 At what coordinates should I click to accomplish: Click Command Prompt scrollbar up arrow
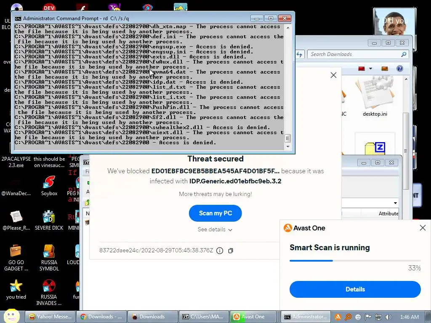point(287,28)
